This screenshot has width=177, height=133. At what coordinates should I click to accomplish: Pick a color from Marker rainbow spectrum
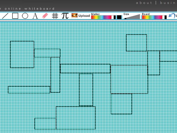(x=101, y=17)
